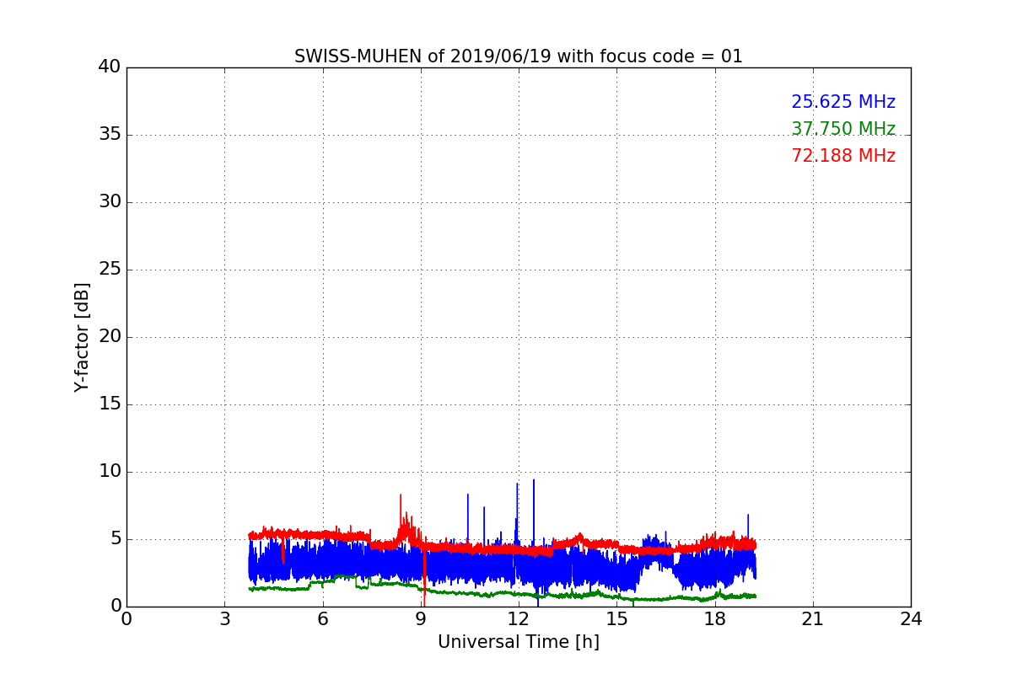This screenshot has height=674, width=1012.
Task: Click y-axis tick label 30
Action: point(110,202)
